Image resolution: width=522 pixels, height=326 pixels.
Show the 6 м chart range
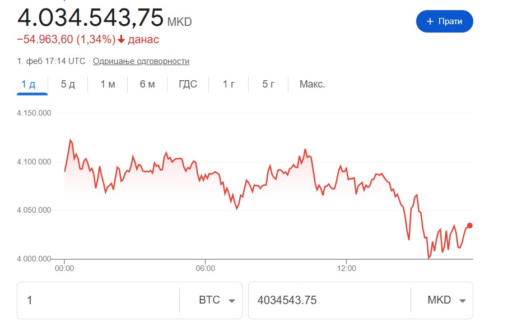pos(147,84)
